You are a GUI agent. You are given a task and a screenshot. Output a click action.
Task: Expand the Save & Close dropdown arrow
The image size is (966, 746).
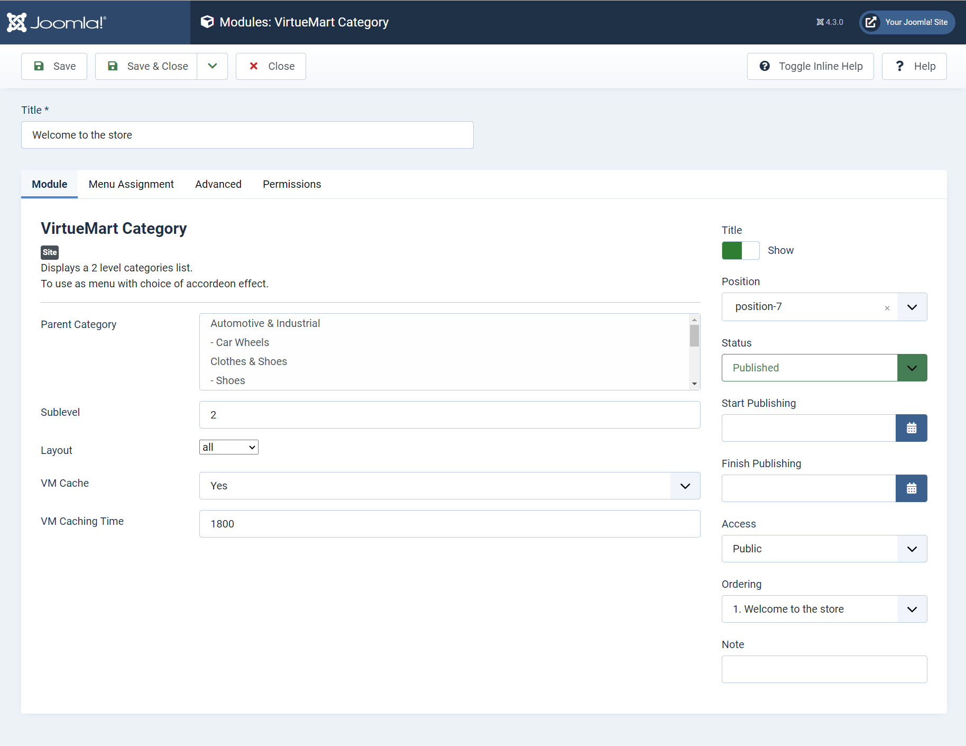point(212,66)
